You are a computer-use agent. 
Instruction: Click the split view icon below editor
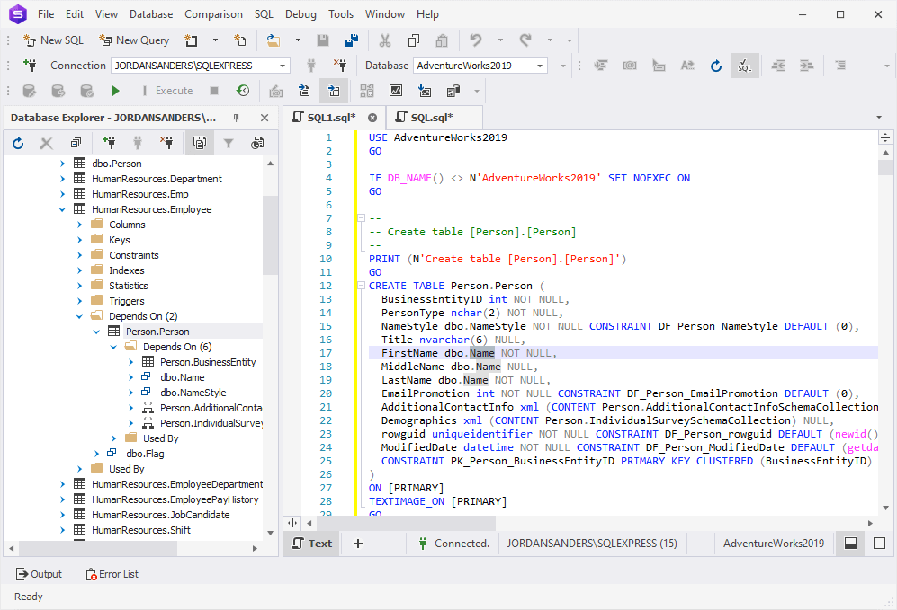click(292, 523)
